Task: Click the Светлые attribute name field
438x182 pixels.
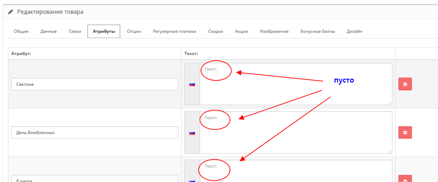Action: (x=95, y=84)
